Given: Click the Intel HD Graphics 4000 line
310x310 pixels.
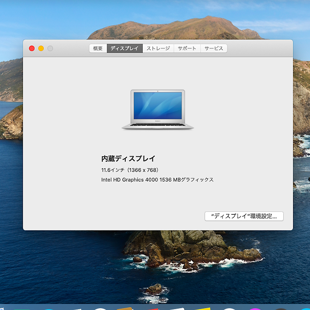Looking at the screenshot, I should coord(157,180).
